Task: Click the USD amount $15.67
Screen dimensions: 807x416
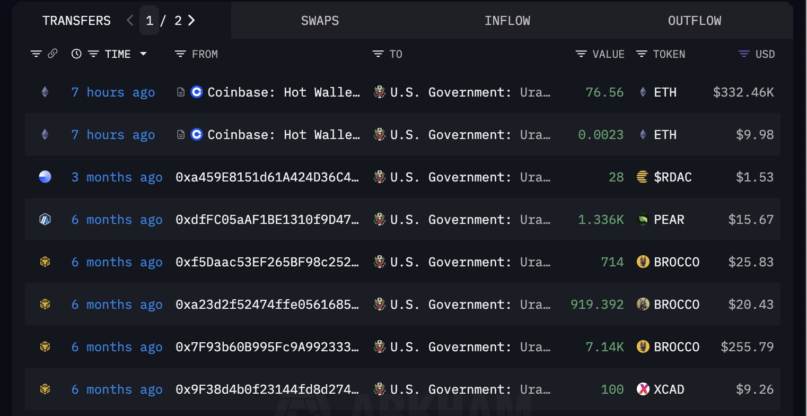Action: [751, 220]
